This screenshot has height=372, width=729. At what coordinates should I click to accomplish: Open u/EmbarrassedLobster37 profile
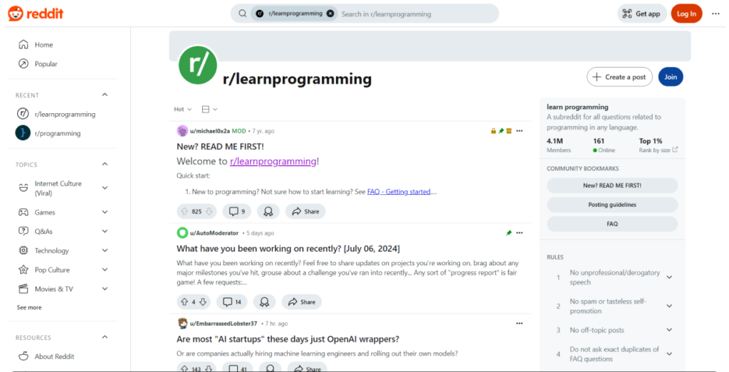(x=223, y=323)
